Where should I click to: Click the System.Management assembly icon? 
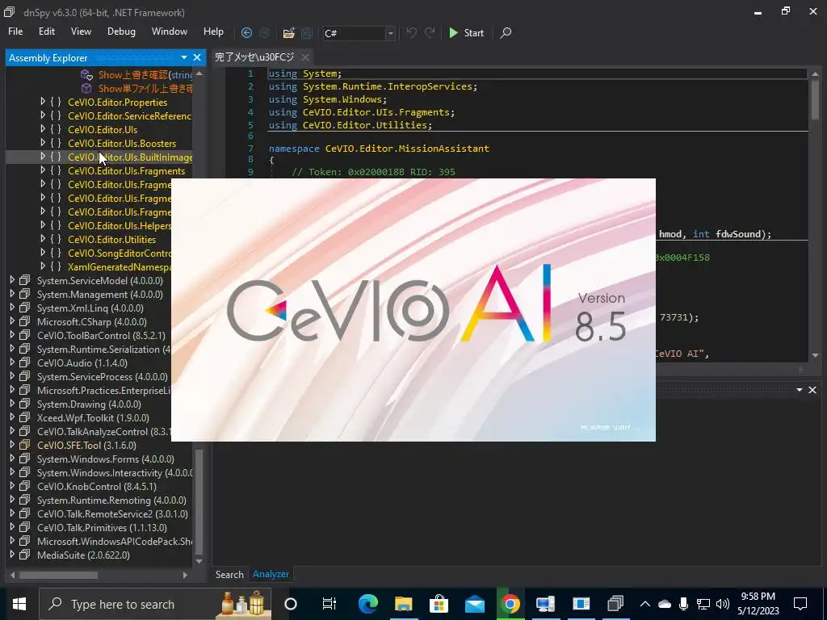[25, 294]
